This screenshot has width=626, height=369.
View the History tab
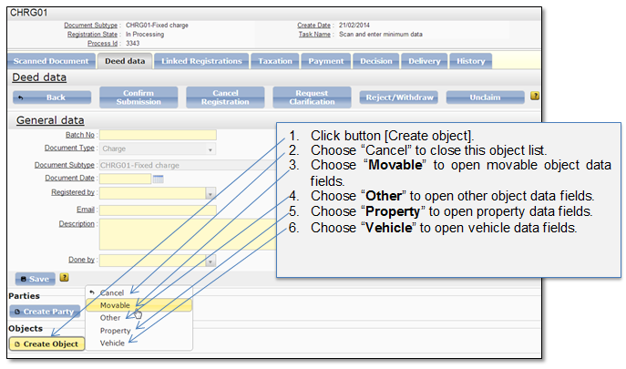pos(471,61)
